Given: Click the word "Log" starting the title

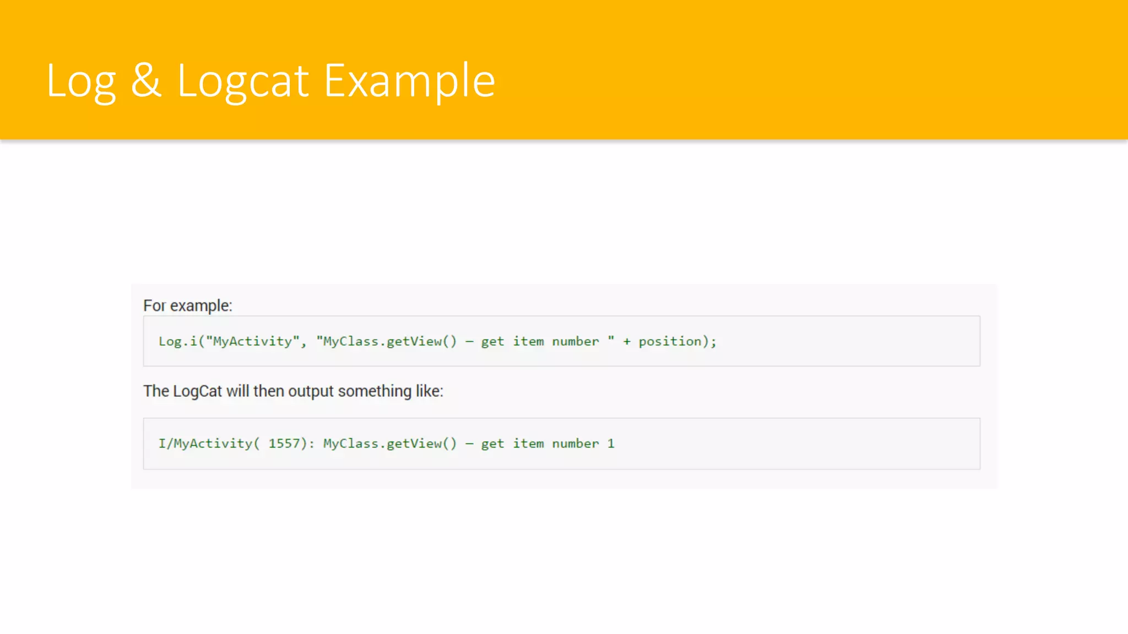Looking at the screenshot, I should tap(81, 81).
